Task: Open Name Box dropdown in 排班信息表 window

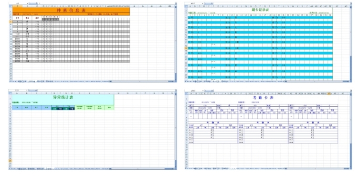Action: pos(27,4)
